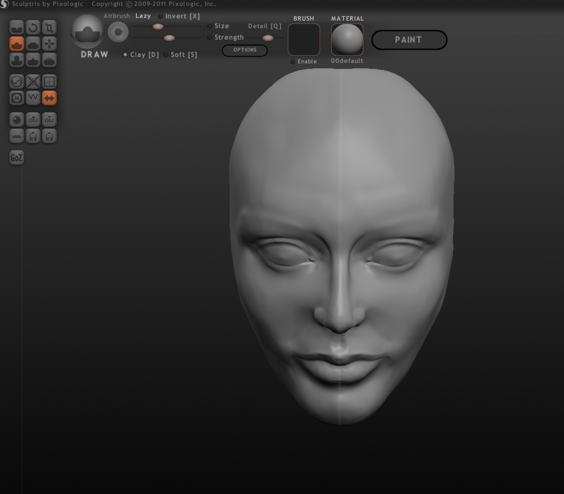Screen dimensions: 564x494
Task: Click the Export OBJ icon
Action: point(49,120)
